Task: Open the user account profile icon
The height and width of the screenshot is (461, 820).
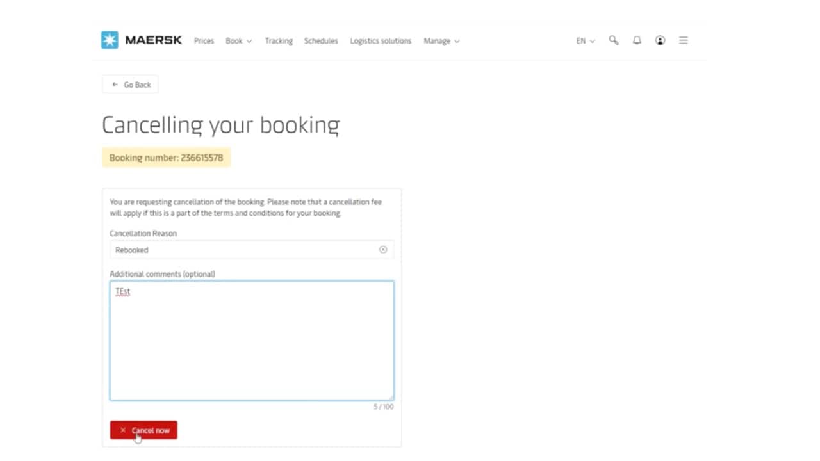Action: pyautogui.click(x=660, y=40)
